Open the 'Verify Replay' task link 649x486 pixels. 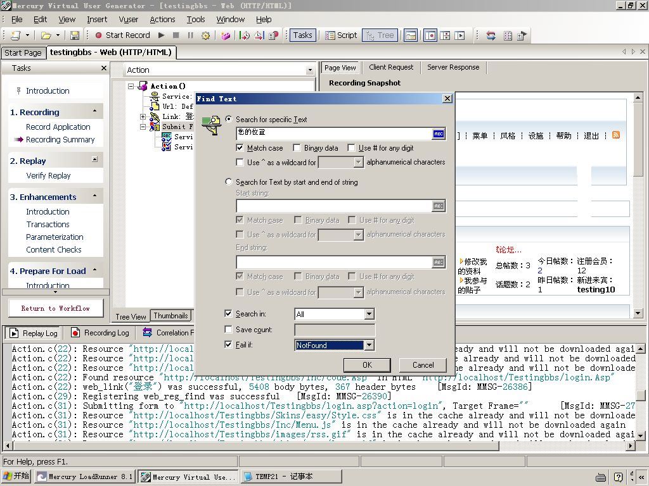point(48,176)
